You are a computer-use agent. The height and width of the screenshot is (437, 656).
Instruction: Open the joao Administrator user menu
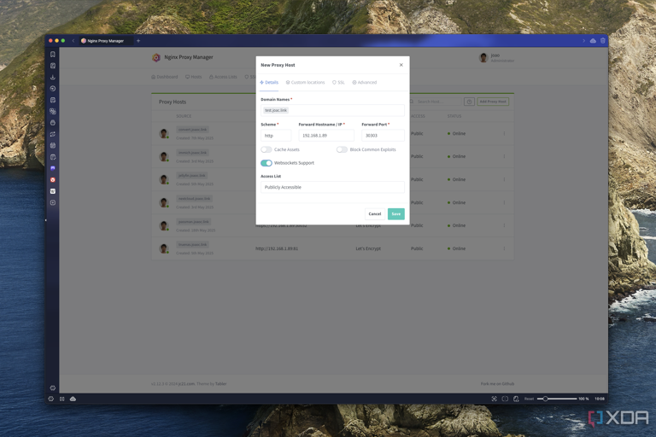pos(496,58)
